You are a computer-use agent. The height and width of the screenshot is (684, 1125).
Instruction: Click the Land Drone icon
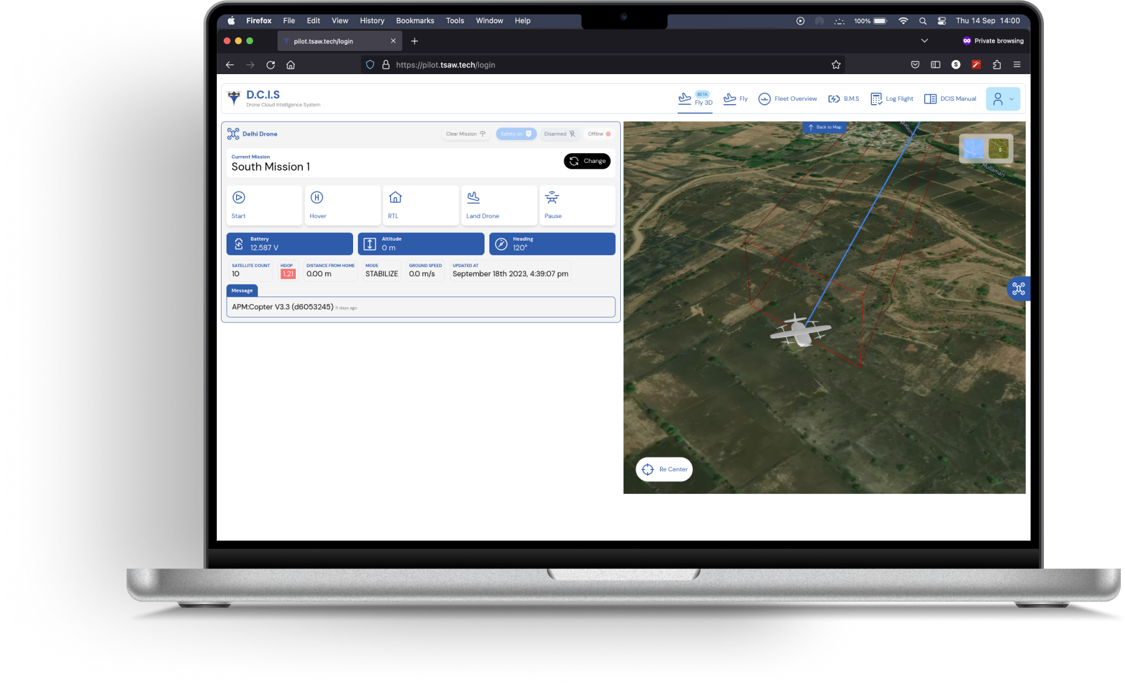pos(473,198)
